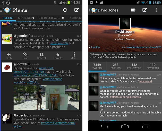
Task: Tap avatar beside Jason Newsted tweet
Action: (x=93, y=78)
